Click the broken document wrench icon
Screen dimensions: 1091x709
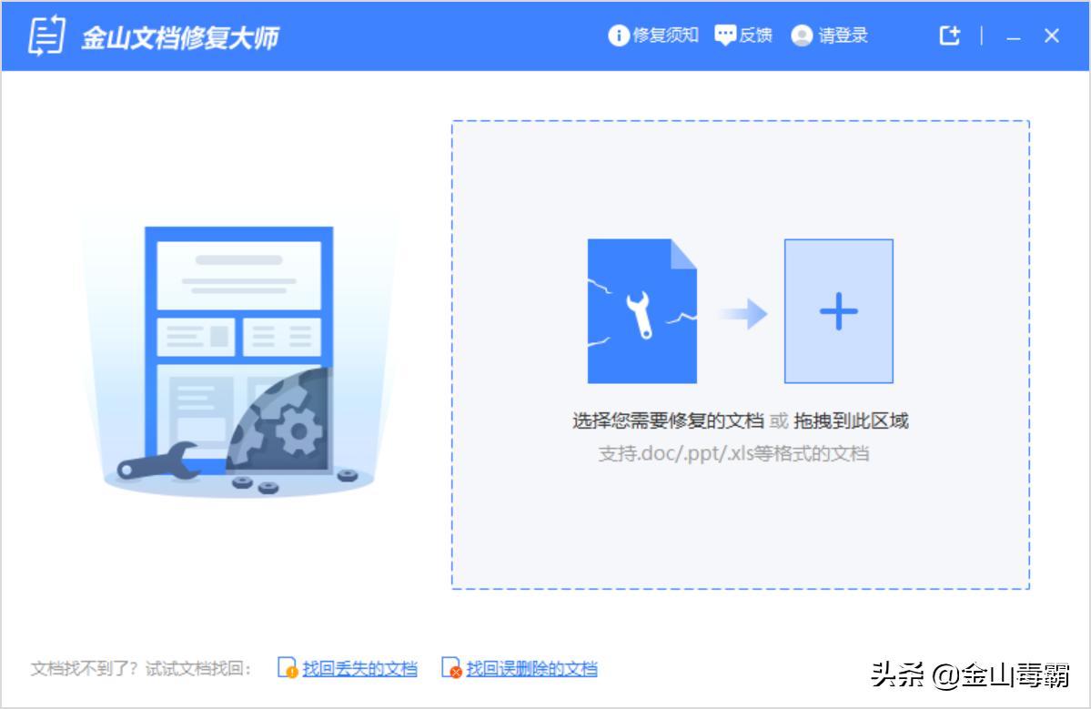click(x=643, y=311)
